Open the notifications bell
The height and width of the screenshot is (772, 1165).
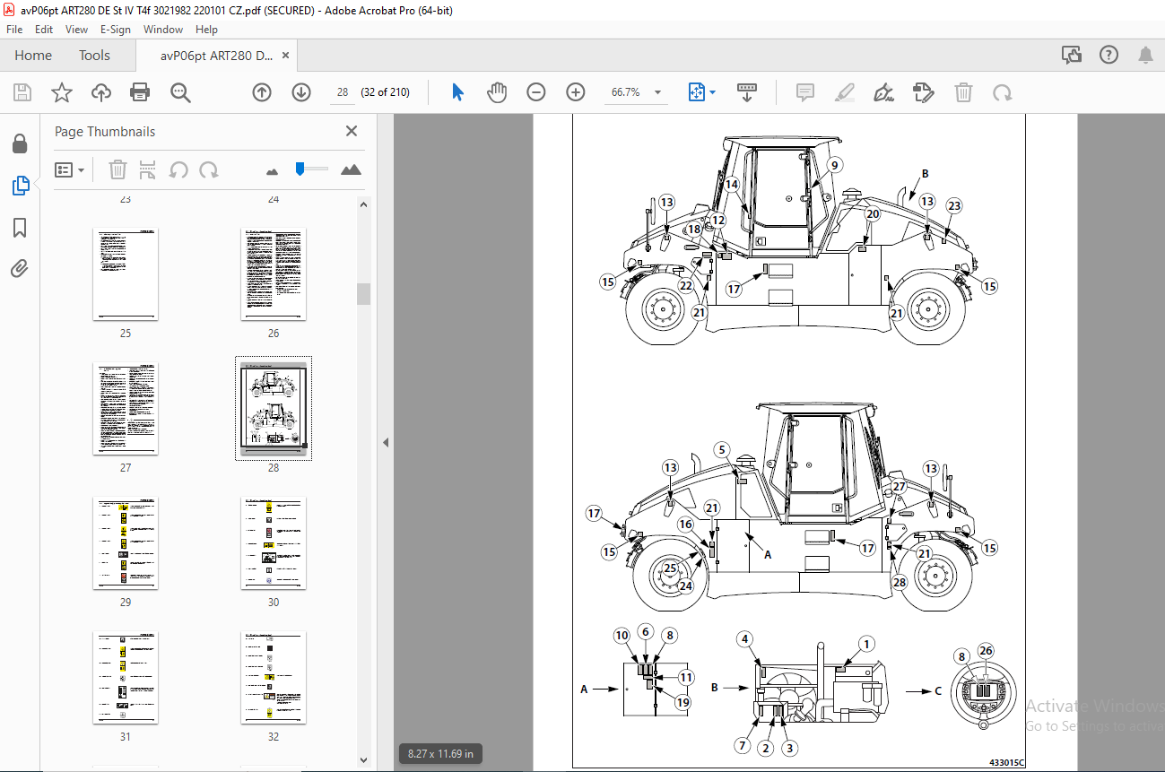[x=1145, y=56]
